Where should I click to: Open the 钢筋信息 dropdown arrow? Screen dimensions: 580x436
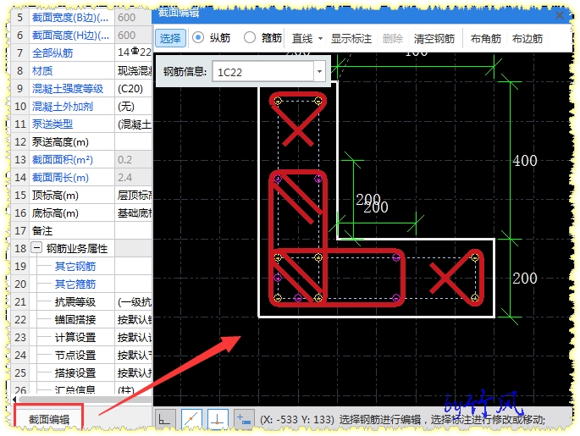click(x=319, y=71)
